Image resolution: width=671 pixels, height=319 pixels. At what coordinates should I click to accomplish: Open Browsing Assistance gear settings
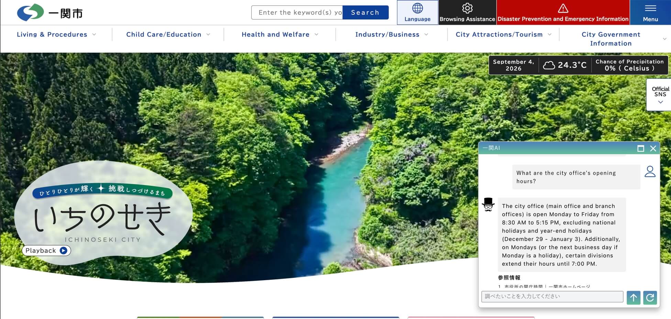[x=467, y=12]
